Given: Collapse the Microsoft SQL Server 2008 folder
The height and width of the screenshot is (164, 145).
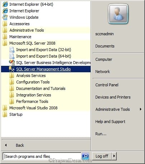Looking at the screenshot, I should [32, 43].
